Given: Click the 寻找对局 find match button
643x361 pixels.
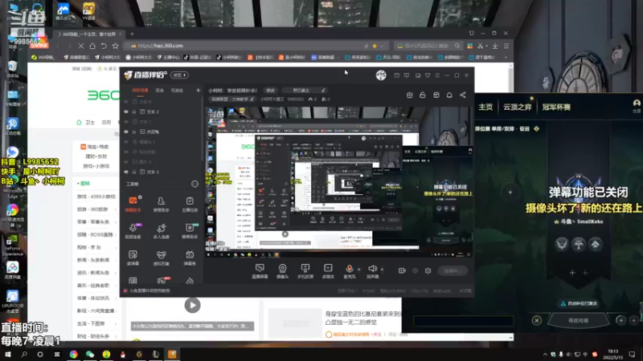Looking at the screenshot, I should pyautogui.click(x=578, y=320).
